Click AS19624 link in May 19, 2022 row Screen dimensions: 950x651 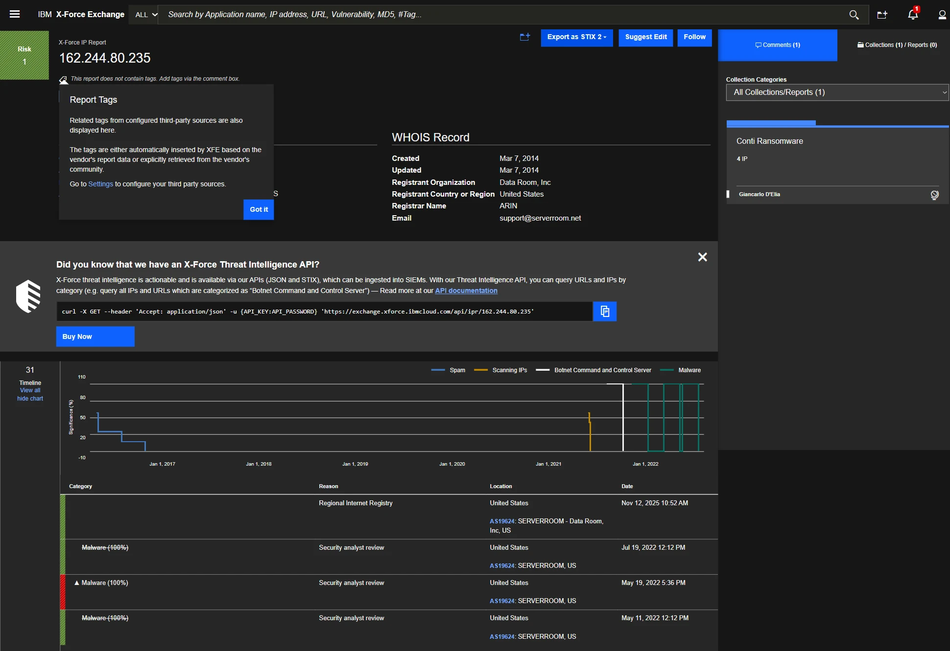pos(502,601)
